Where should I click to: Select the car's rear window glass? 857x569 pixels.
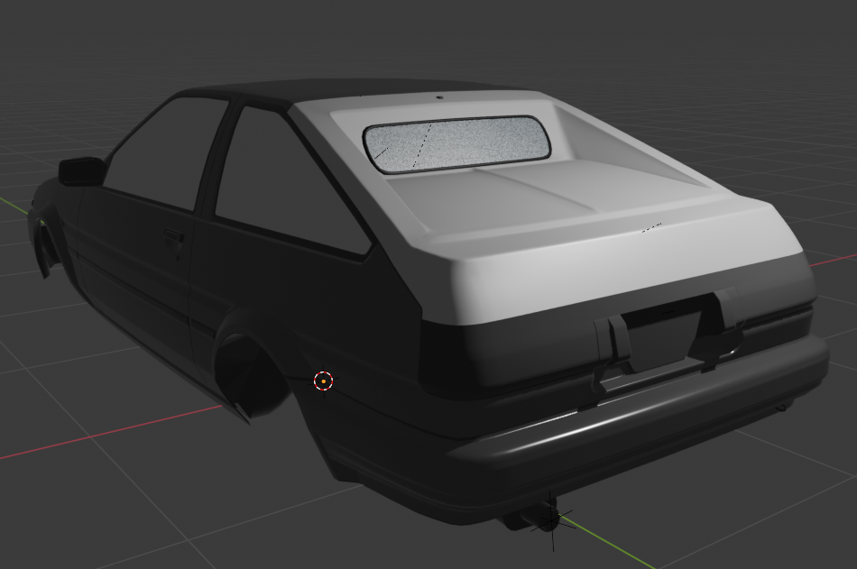pos(457,144)
